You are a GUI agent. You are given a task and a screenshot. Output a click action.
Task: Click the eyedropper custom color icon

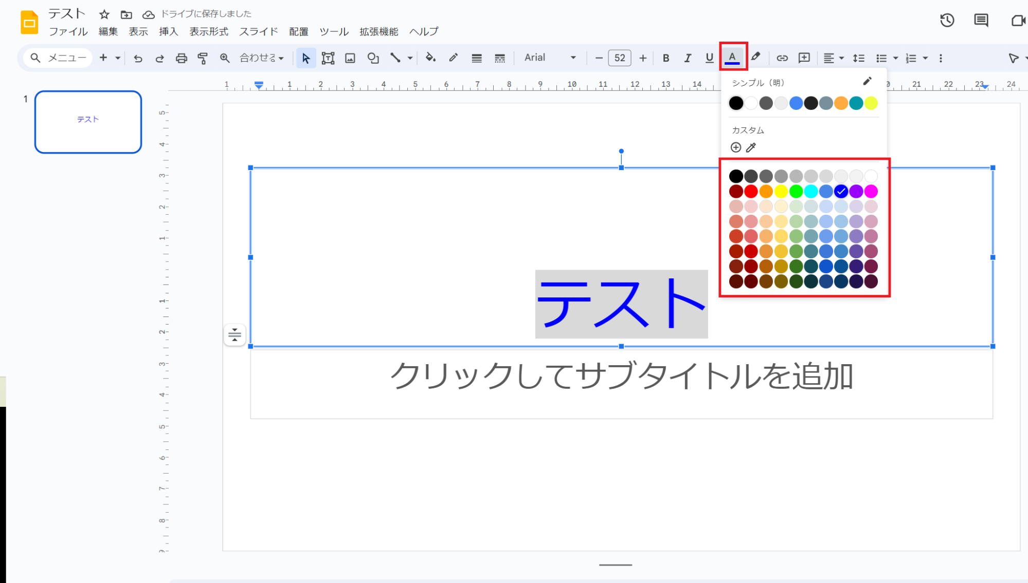[x=751, y=148]
